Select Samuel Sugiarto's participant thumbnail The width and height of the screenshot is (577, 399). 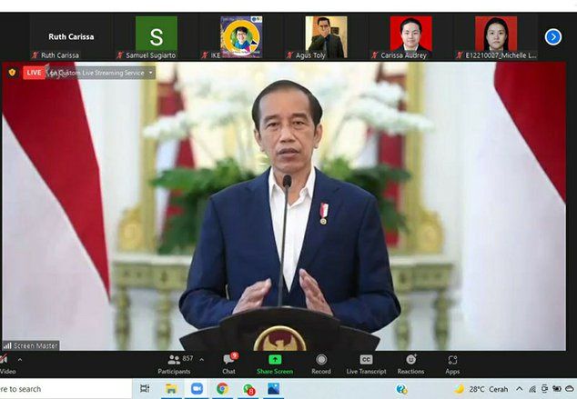coord(157,35)
